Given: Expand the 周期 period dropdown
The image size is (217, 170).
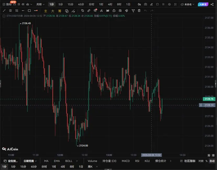Looking at the screenshot, I should point(40,4).
